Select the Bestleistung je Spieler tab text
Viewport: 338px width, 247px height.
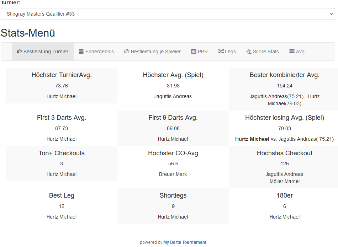point(156,52)
